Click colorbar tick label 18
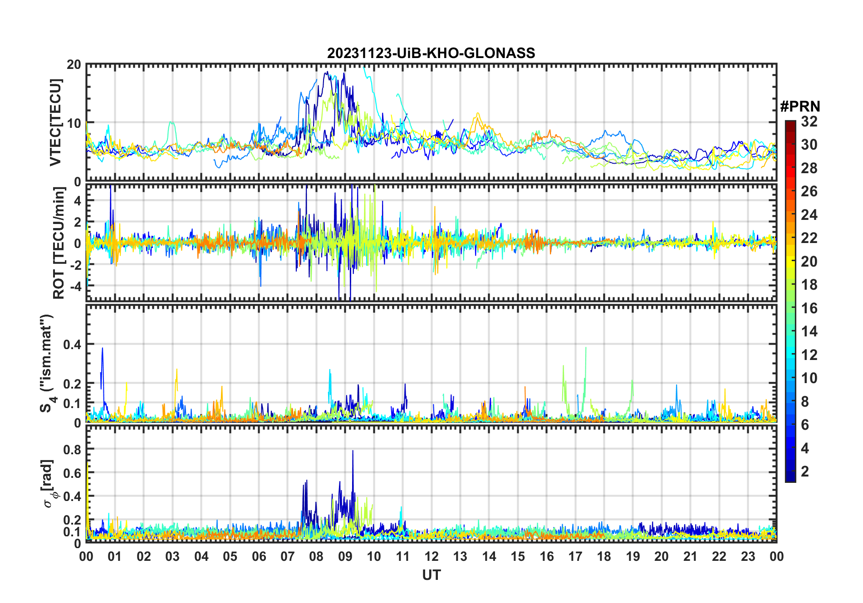This screenshot has height=603, width=863. pos(809,285)
